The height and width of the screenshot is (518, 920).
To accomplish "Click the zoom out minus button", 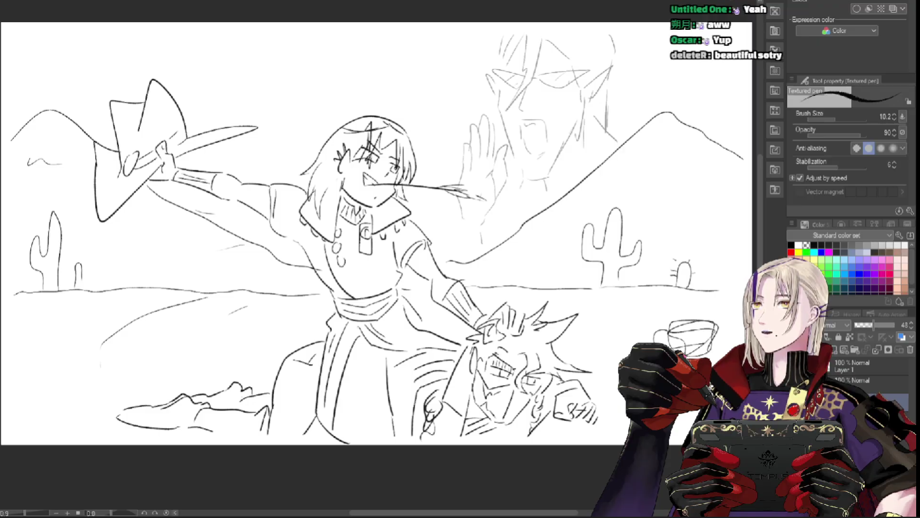I will pyautogui.click(x=56, y=513).
